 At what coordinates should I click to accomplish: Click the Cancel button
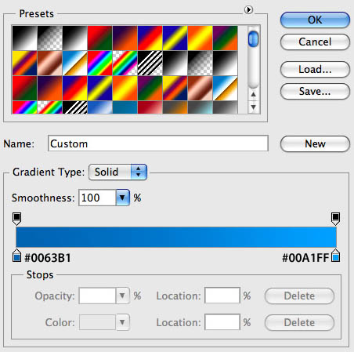(x=315, y=42)
